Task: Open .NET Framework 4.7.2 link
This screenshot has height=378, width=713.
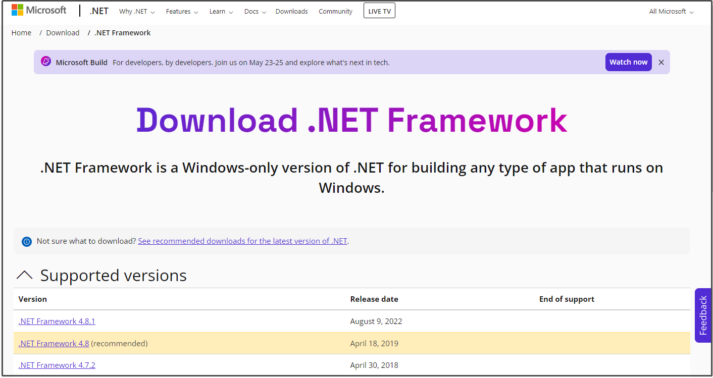Action: [57, 365]
